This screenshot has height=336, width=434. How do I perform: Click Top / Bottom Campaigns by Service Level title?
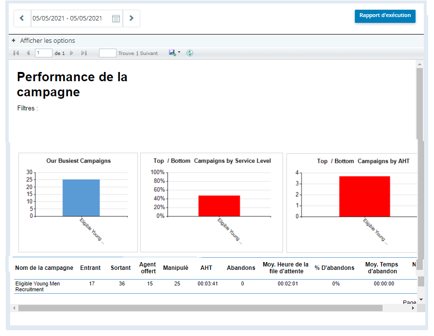coord(212,161)
